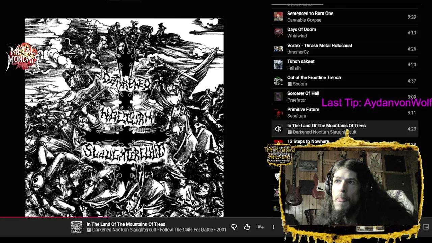
Task: Open the player bar artist and album line
Action: pyautogui.click(x=159, y=230)
